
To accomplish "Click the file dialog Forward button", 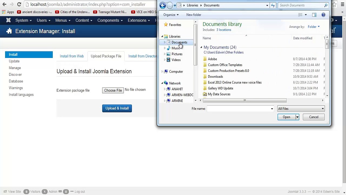I will tap(169, 5).
